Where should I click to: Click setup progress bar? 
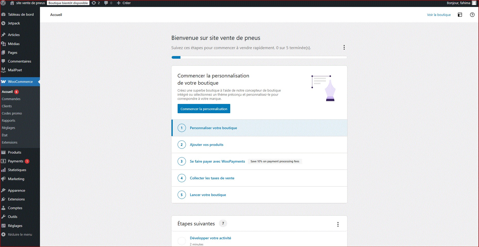click(259, 57)
